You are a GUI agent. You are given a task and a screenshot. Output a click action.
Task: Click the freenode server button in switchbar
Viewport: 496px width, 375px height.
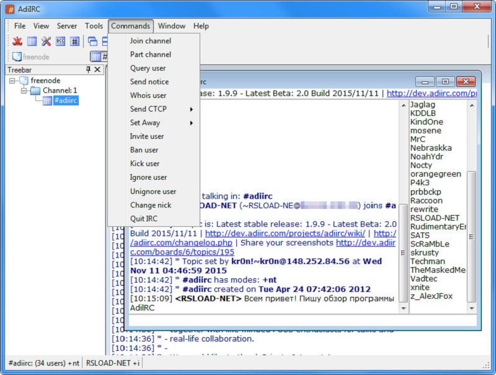pos(31,57)
